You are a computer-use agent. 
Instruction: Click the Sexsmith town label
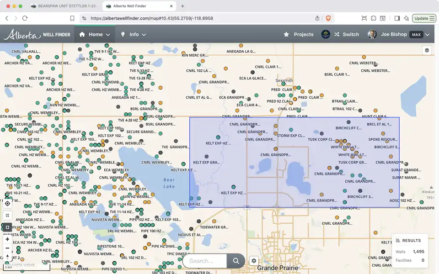(284, 80)
